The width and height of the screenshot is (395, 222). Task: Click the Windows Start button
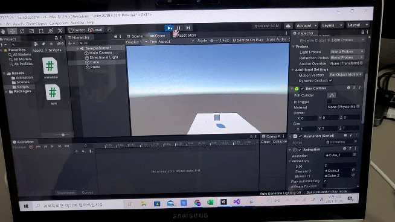[x=26, y=206]
